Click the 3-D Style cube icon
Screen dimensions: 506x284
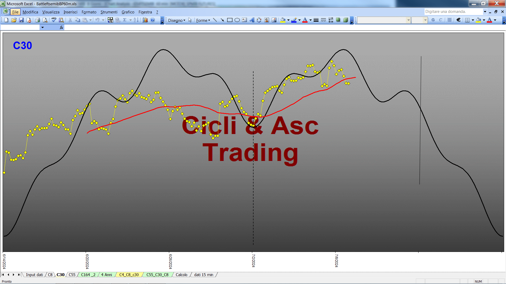tap(346, 20)
